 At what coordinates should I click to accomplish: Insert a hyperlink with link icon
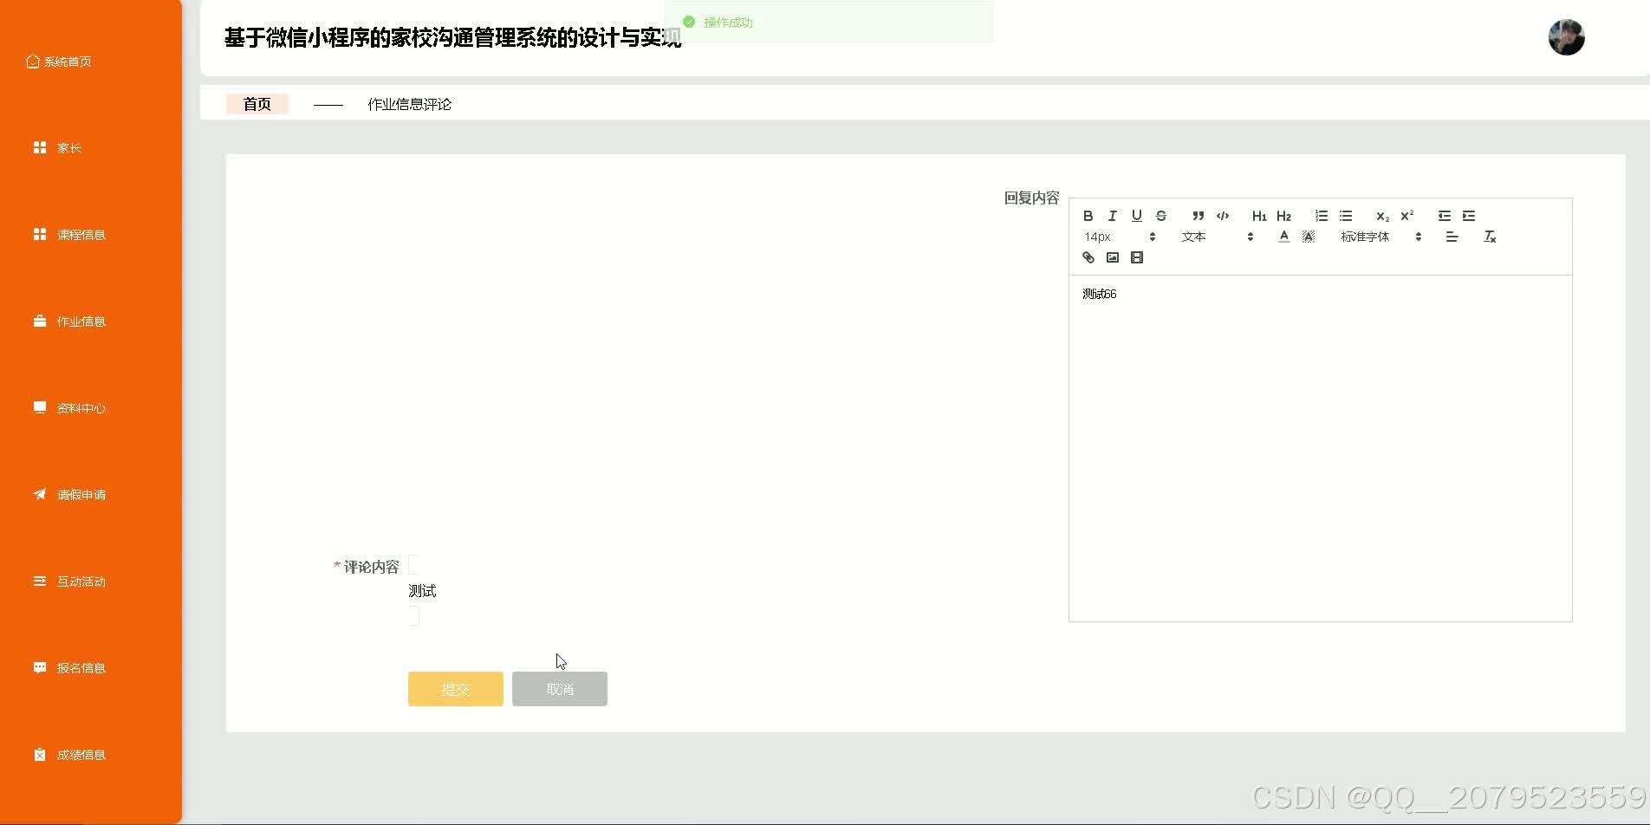coord(1088,257)
